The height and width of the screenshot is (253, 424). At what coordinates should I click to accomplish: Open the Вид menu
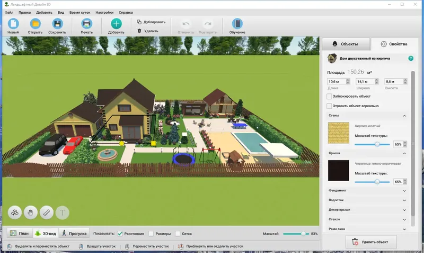61,12
